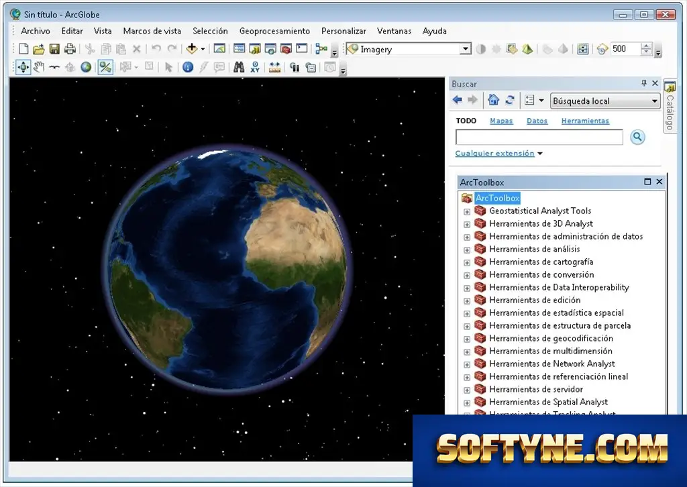Open the Marcos de vista menu

pos(152,31)
